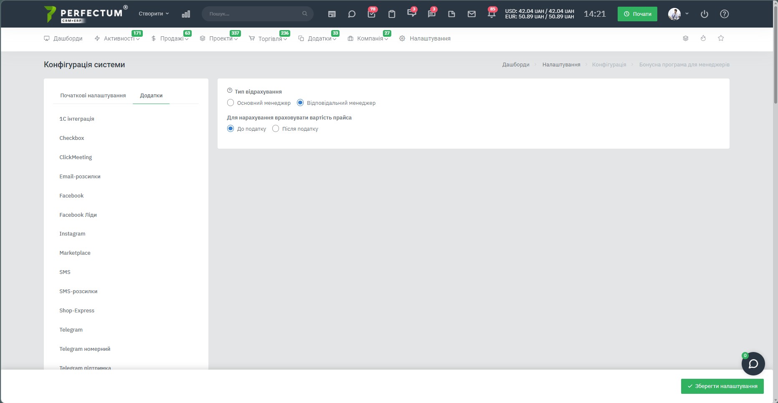Open the first message icon with badge 3

pos(412,13)
